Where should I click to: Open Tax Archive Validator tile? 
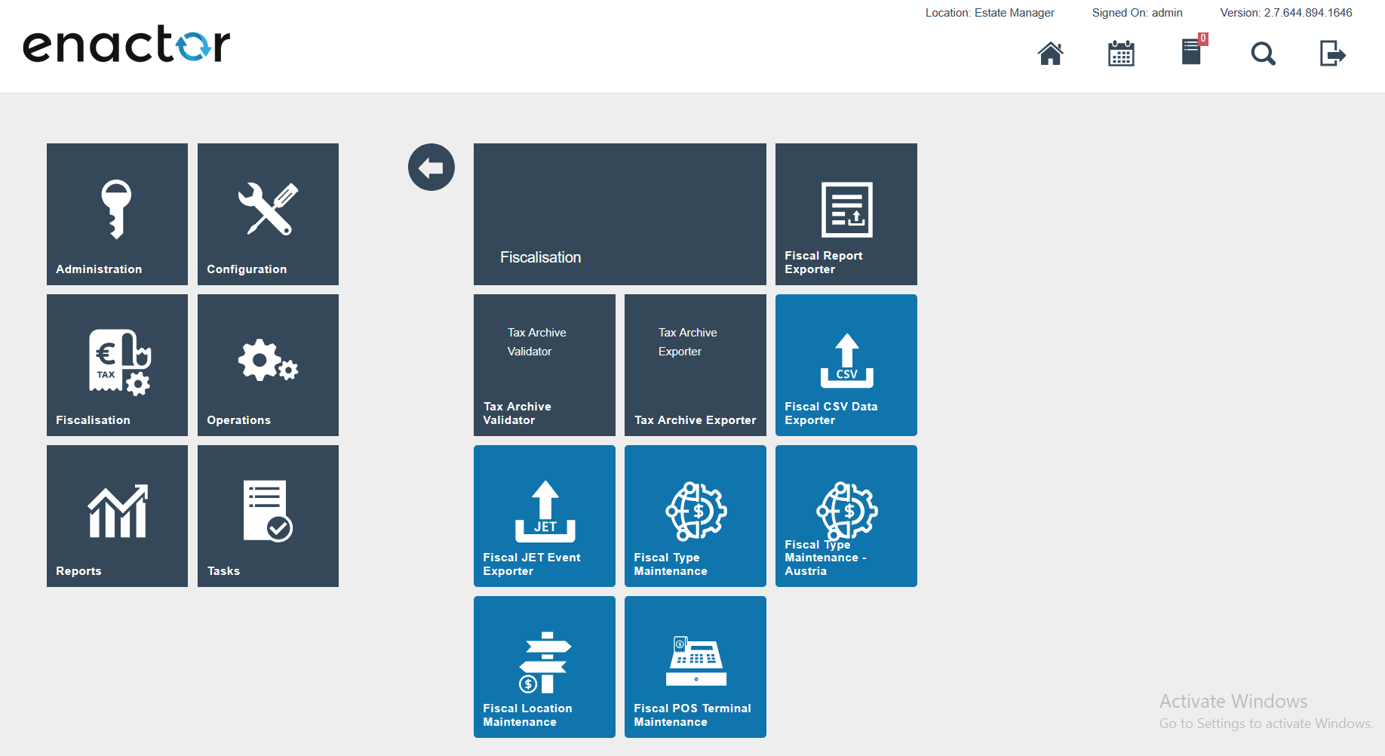click(x=545, y=365)
